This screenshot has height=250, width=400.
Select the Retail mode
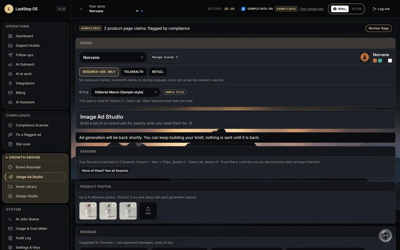point(158,72)
